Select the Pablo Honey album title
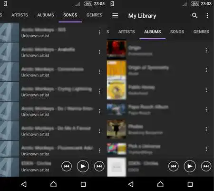The width and height of the screenshot is (214, 191). [142, 87]
